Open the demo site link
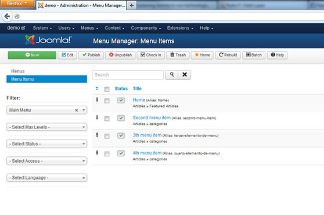324x215 pixels. click(16, 28)
